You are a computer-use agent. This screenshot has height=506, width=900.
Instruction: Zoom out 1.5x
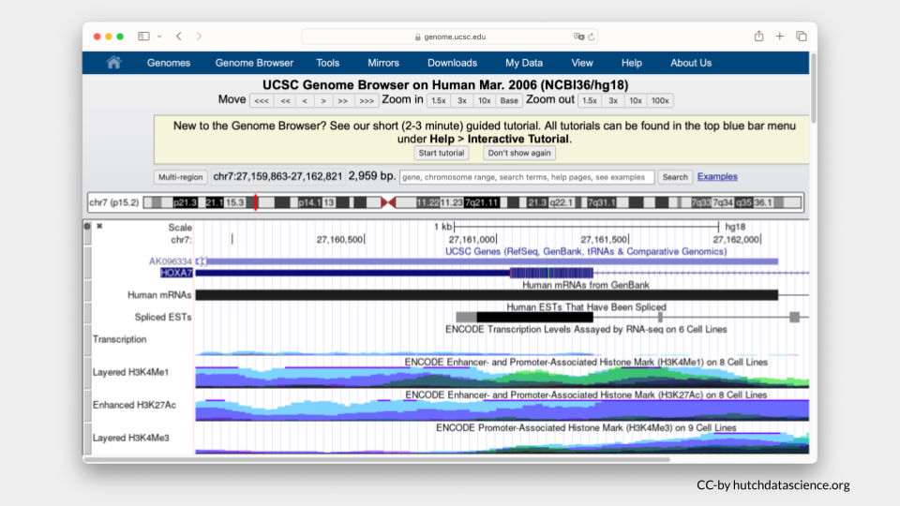pos(590,100)
